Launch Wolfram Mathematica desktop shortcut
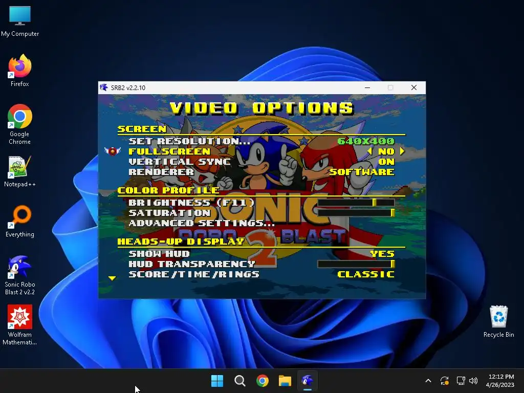This screenshot has width=524, height=393. (20, 325)
